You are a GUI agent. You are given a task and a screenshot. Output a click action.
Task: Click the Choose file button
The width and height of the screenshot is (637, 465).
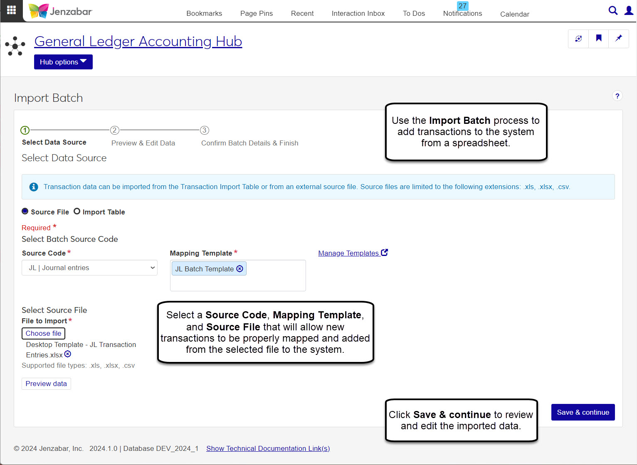[43, 333]
